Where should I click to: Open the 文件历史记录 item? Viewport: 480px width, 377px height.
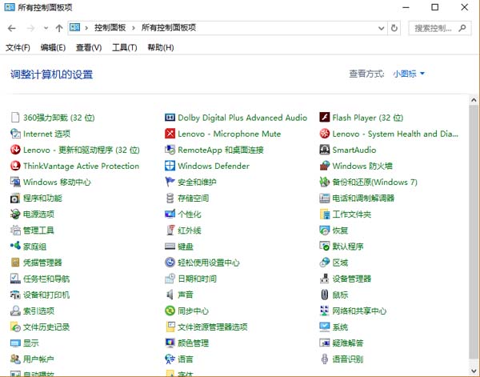coord(40,327)
